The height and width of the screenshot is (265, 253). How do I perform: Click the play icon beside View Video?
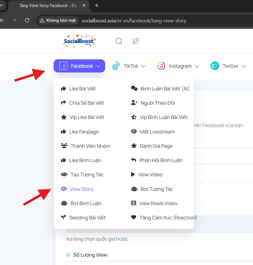tap(133, 174)
